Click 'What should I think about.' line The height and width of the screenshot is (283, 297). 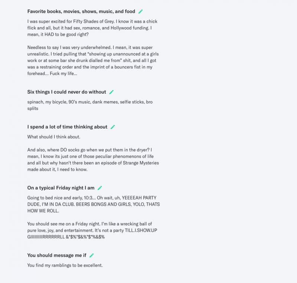tap(53, 137)
